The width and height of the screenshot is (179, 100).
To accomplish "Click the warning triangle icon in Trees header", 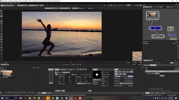I will click(x=156, y=7).
